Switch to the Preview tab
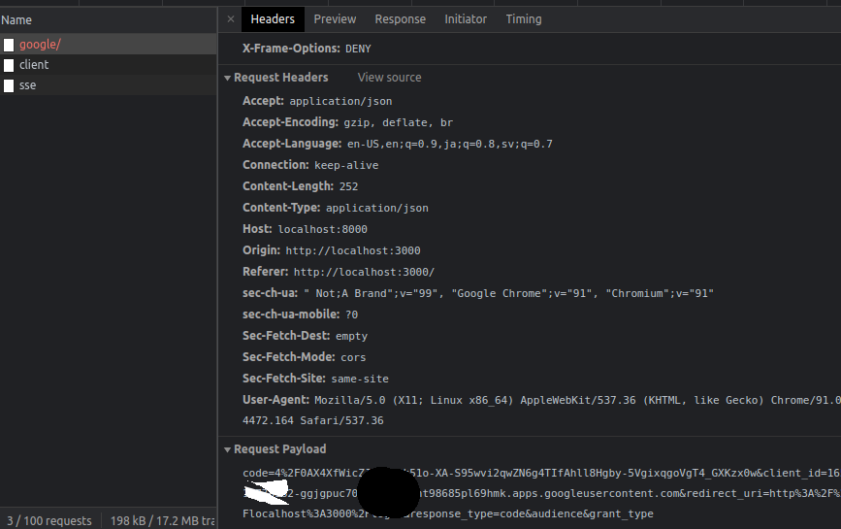The height and width of the screenshot is (529, 841). (x=335, y=19)
